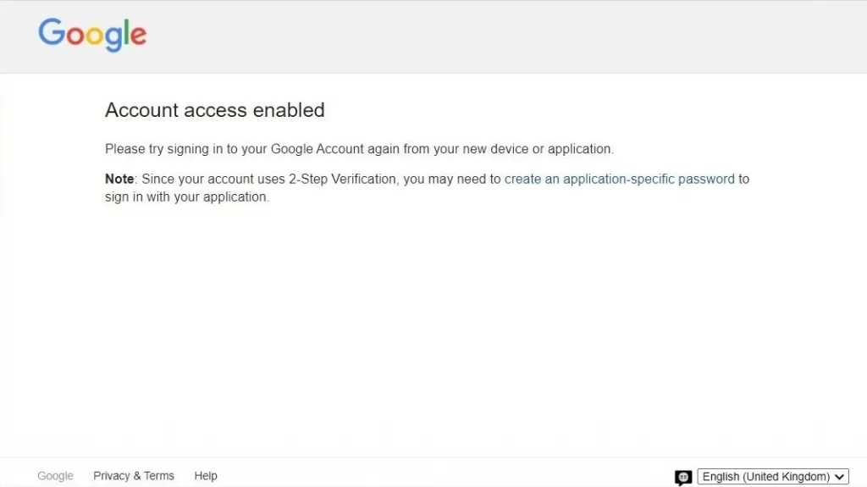The width and height of the screenshot is (867, 487).
Task: Open the Help footer link
Action: pyautogui.click(x=206, y=476)
